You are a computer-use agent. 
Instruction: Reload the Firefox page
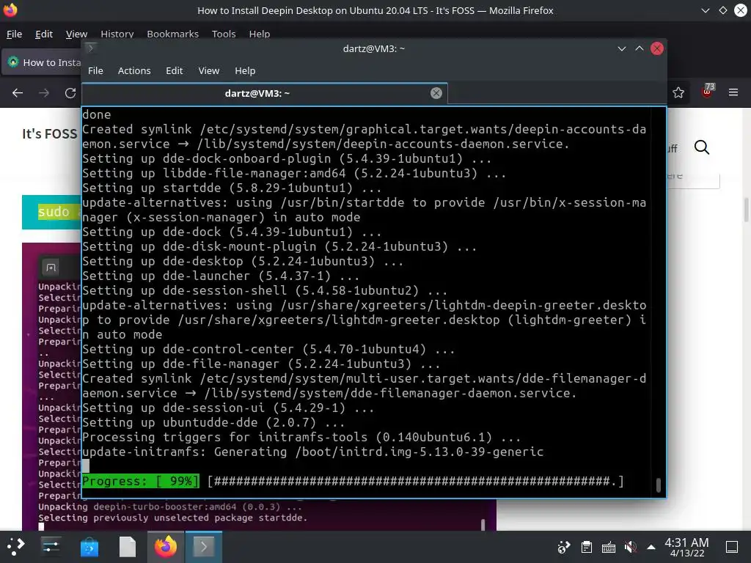click(x=70, y=93)
